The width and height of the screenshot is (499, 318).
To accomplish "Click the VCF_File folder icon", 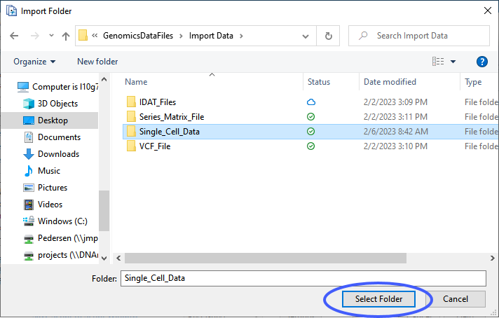I will (131, 146).
